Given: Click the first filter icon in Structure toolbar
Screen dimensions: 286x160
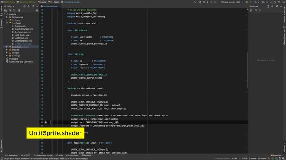Looking at the screenshot, I should tap(256, 11).
